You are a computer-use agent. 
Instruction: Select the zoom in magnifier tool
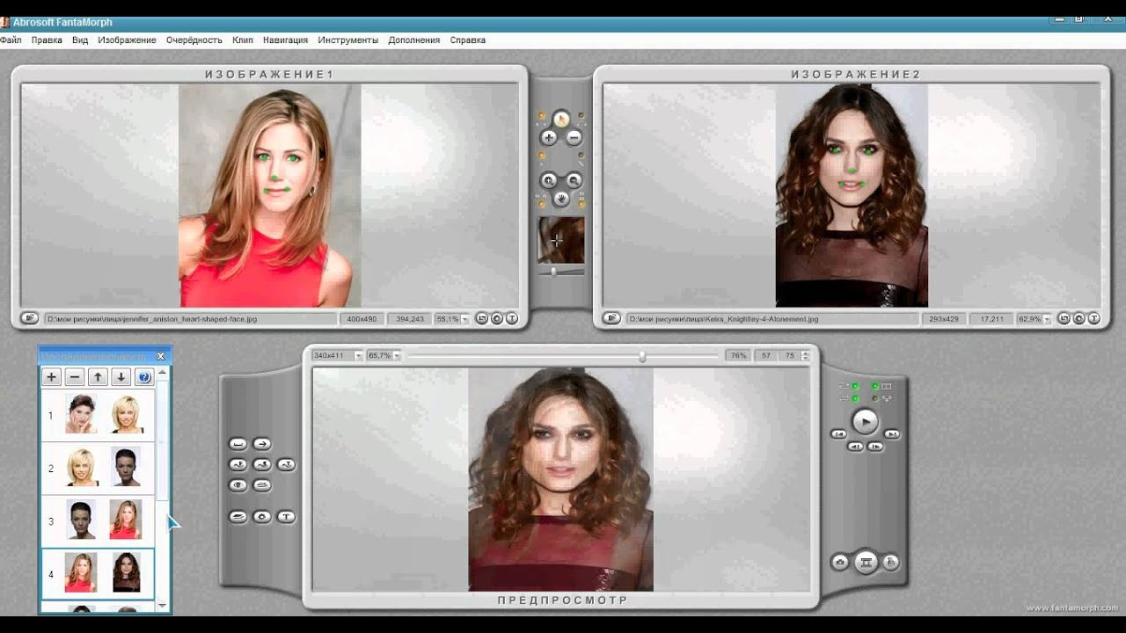point(549,180)
